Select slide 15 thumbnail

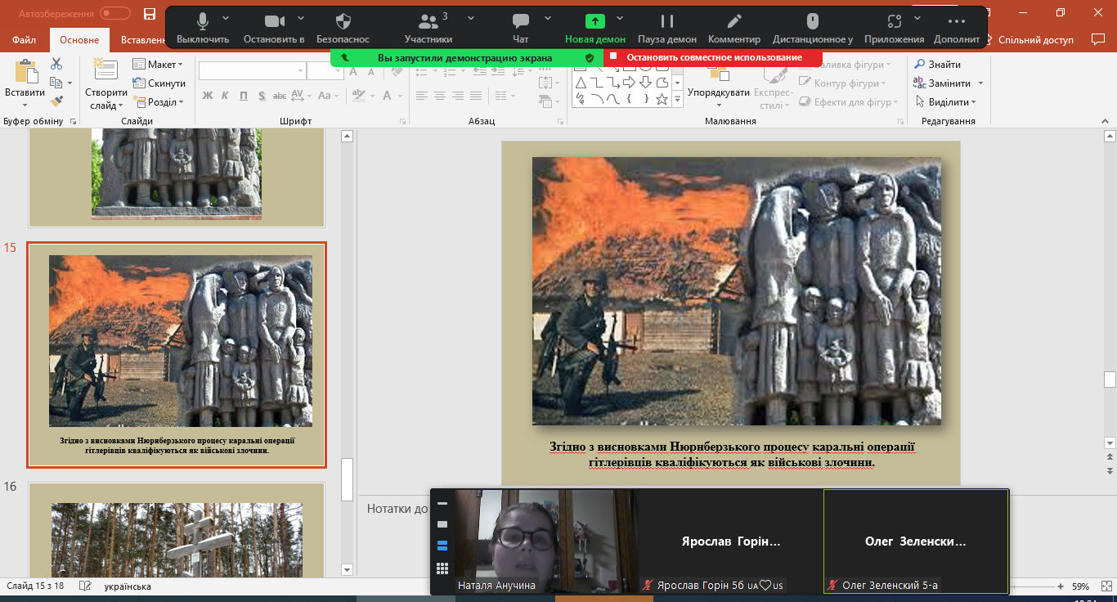point(177,354)
